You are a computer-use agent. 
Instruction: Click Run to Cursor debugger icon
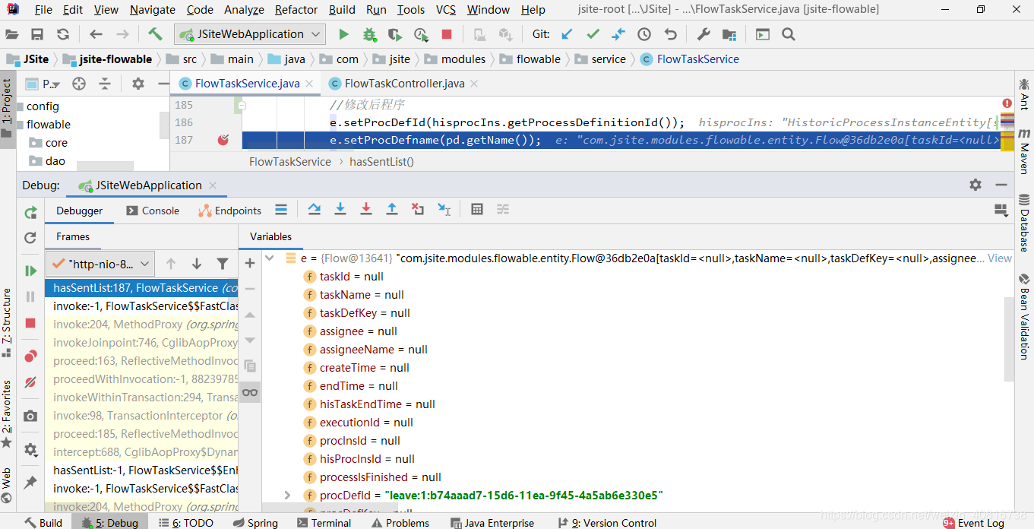coord(444,209)
